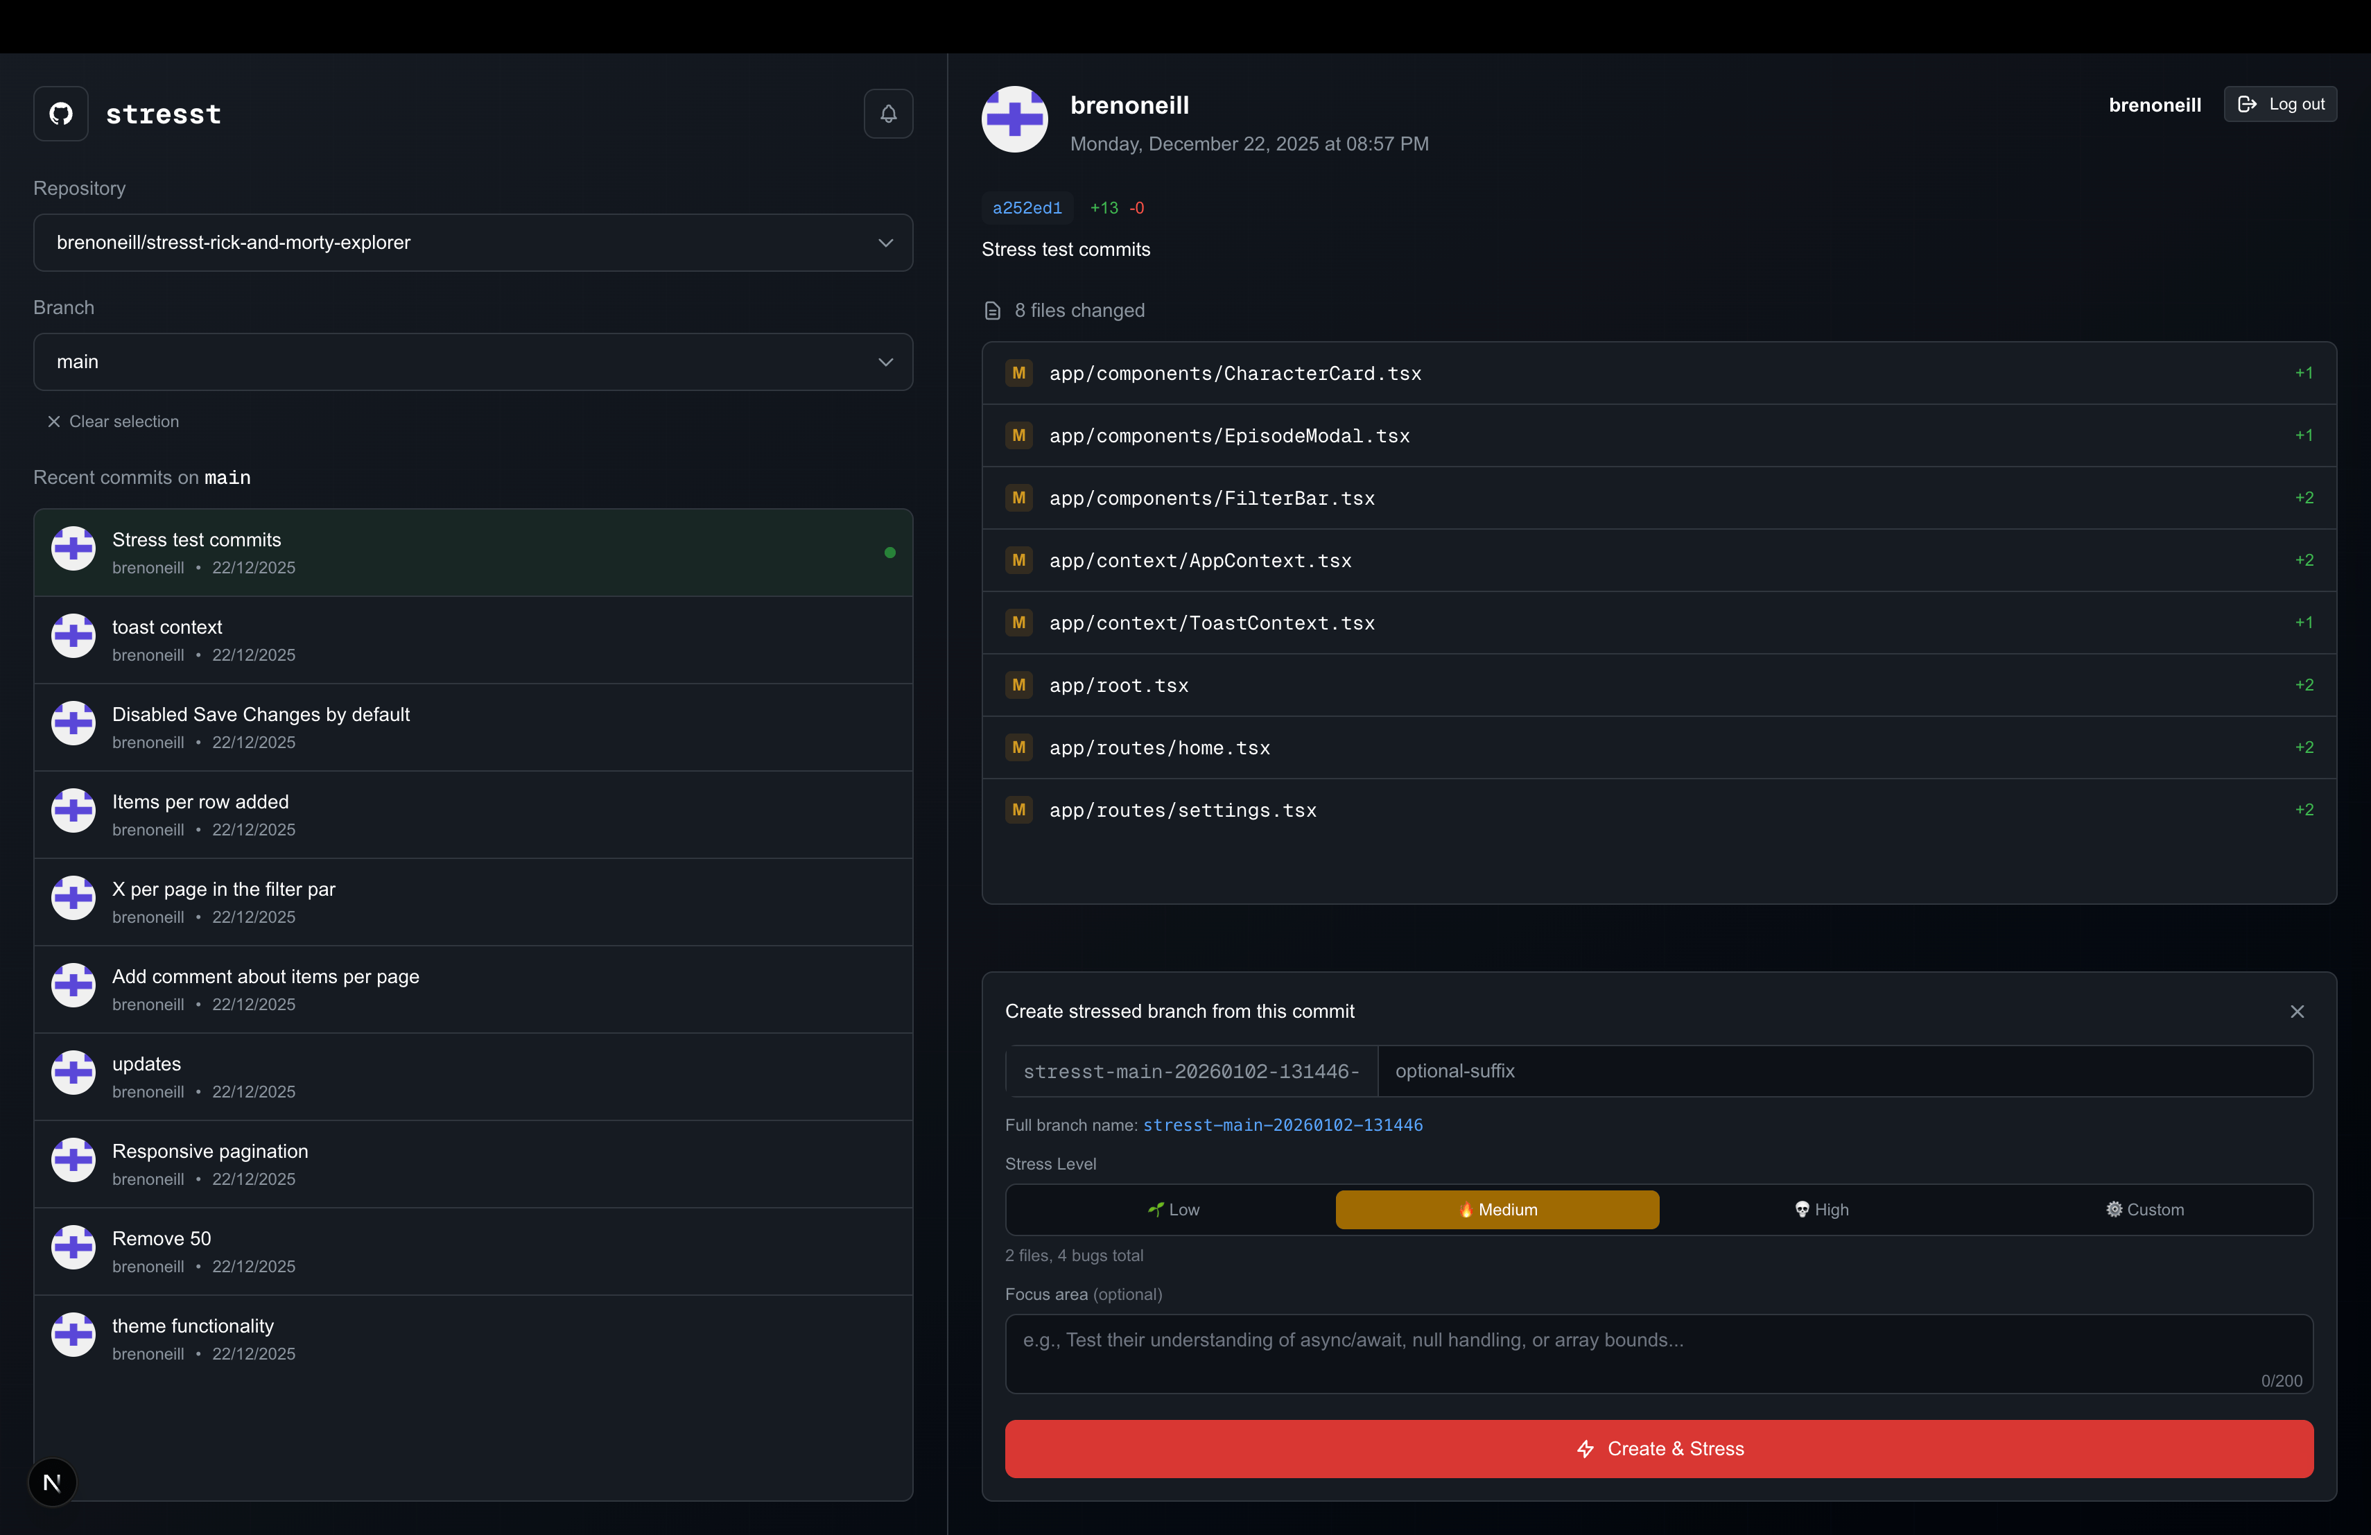This screenshot has width=2371, height=1535.
Task: Click the M badge beside CharacterCard.tsx
Action: (1018, 374)
